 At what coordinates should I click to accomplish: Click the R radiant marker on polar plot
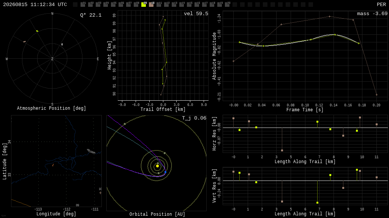pos(62,45)
